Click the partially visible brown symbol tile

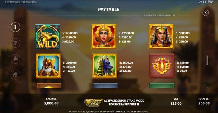click(49, 86)
